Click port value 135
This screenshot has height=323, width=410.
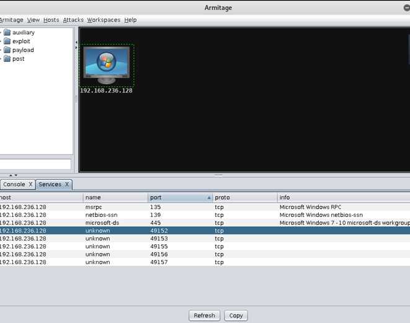[x=155, y=207]
